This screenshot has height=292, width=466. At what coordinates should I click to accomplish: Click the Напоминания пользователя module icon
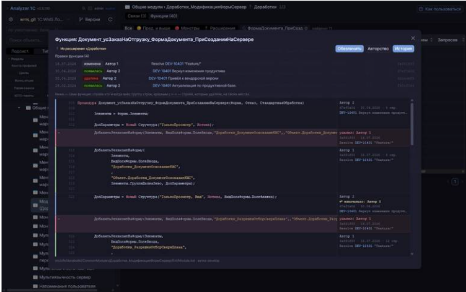(x=35, y=286)
